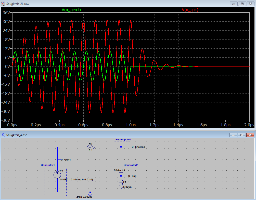Click the 50.4n capacitor value

click(x=117, y=170)
